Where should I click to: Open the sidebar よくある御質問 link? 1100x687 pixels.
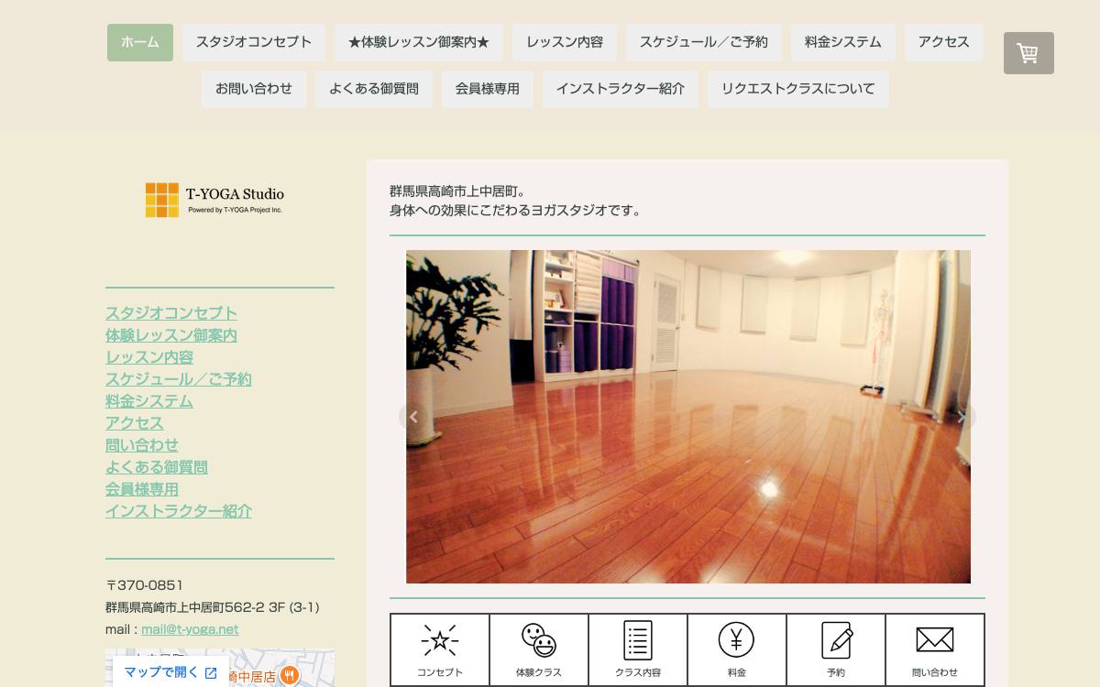pyautogui.click(x=157, y=467)
